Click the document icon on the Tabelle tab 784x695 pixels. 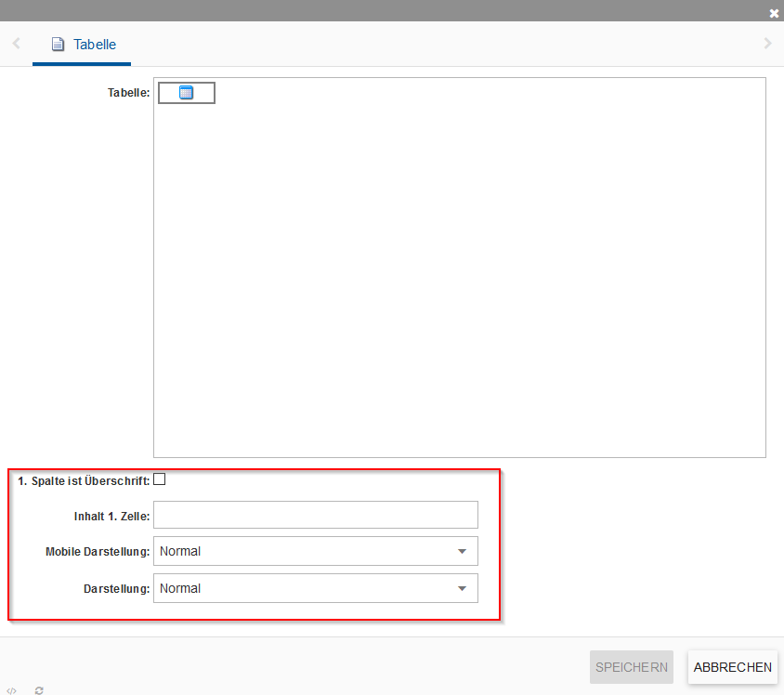(x=58, y=45)
